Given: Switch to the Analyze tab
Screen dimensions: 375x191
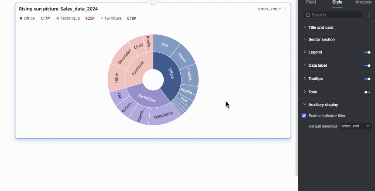Looking at the screenshot, I should coord(363,2).
